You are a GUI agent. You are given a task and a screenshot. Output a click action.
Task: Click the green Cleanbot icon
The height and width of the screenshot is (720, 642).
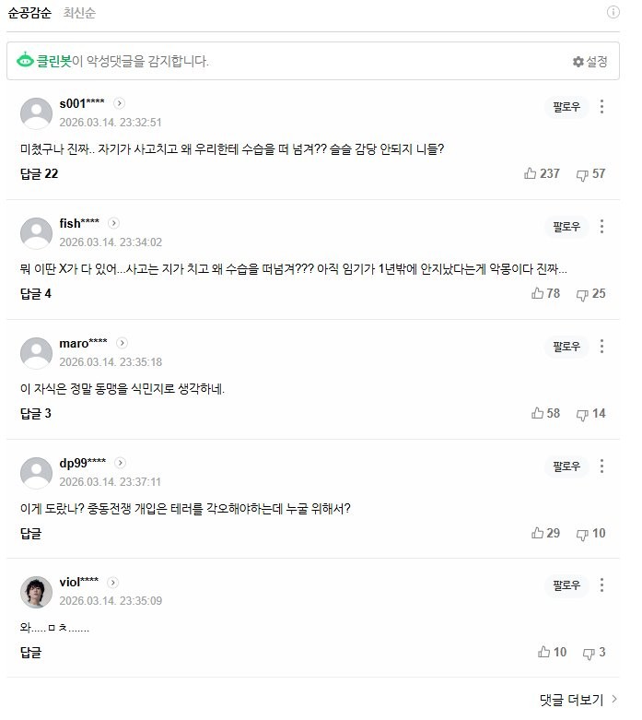[25, 62]
